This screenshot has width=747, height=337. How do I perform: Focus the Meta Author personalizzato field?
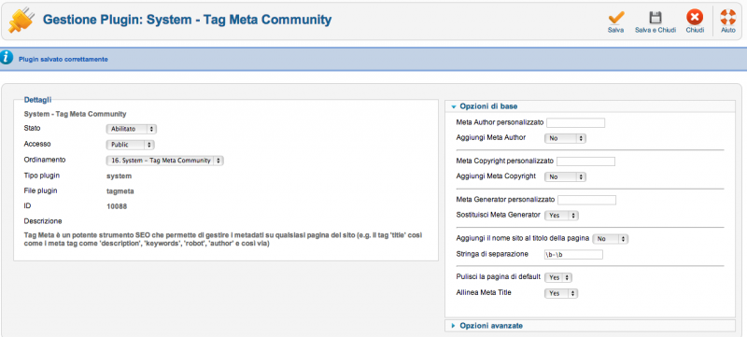click(575, 123)
